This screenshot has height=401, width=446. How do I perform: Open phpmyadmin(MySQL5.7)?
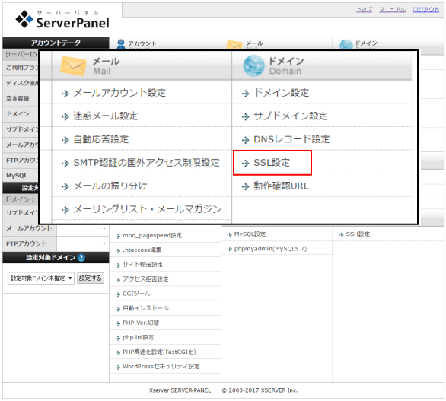270,249
